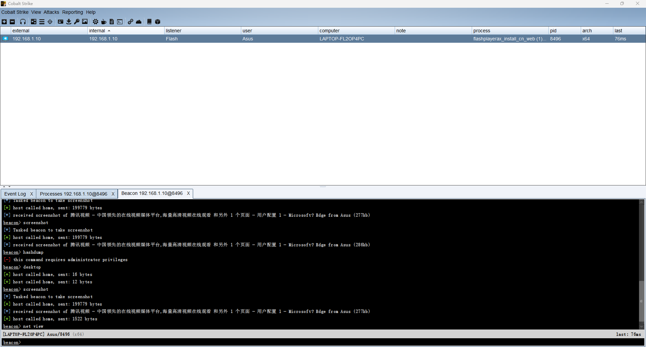
Task: Collapse bottom panel with split divider down arrow
Action: 9,186
